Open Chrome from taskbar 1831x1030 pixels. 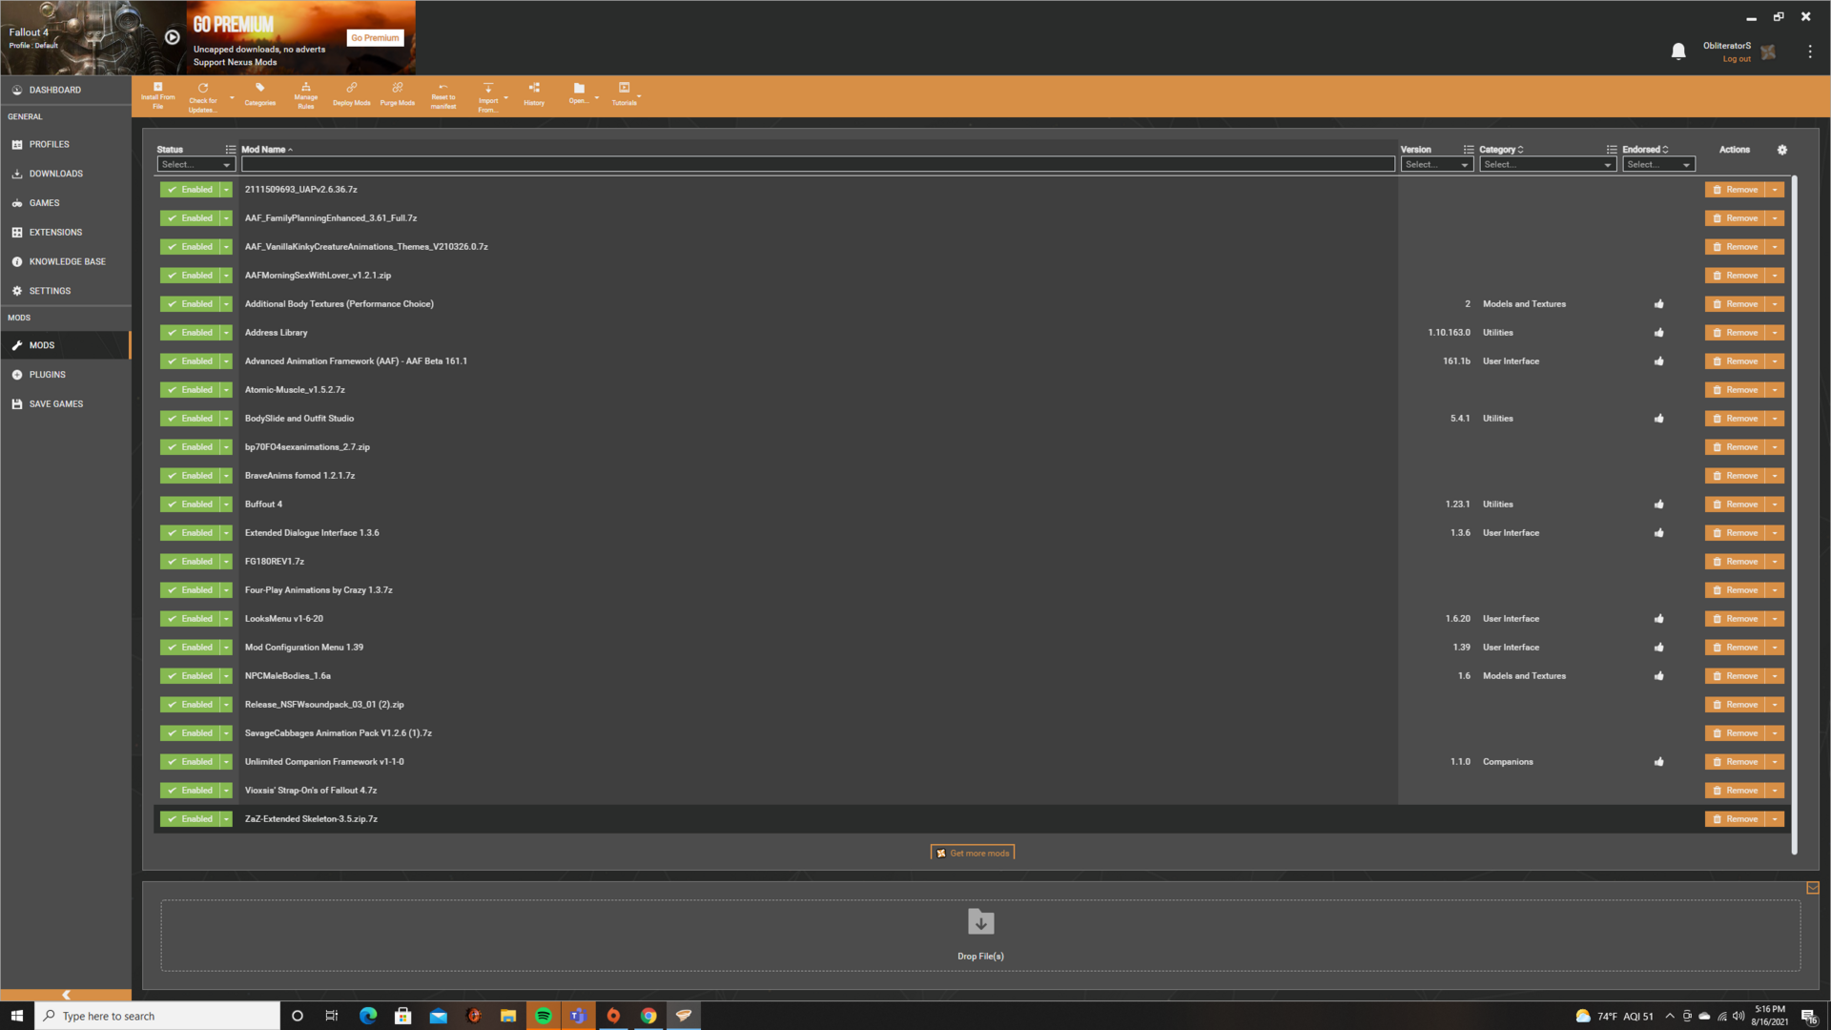tap(648, 1016)
